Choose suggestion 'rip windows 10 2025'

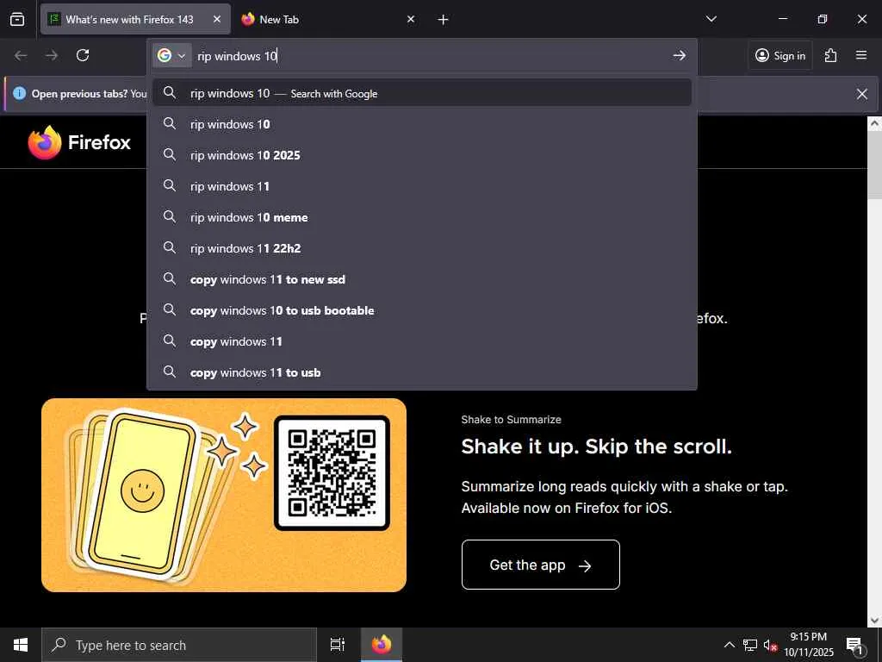422,155
